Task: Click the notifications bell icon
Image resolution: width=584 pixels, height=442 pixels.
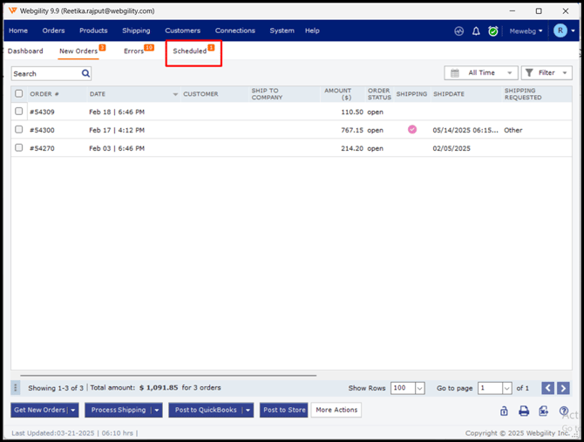Action: coord(476,31)
